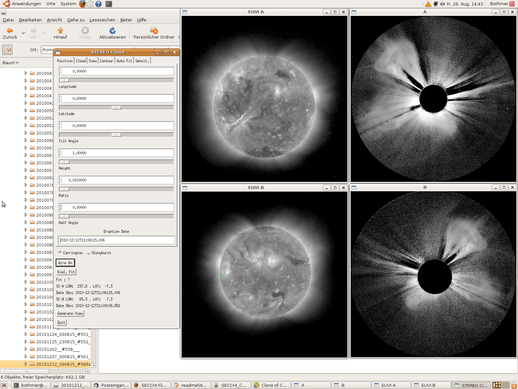Expand the 20101212_090815_#566a folder
518x389 pixels.
(26, 364)
